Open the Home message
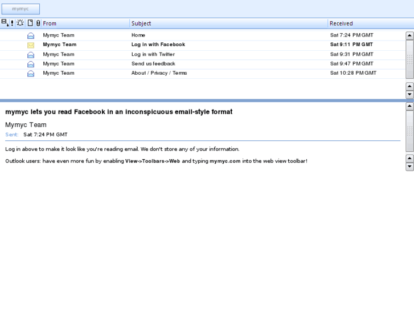 click(138, 35)
